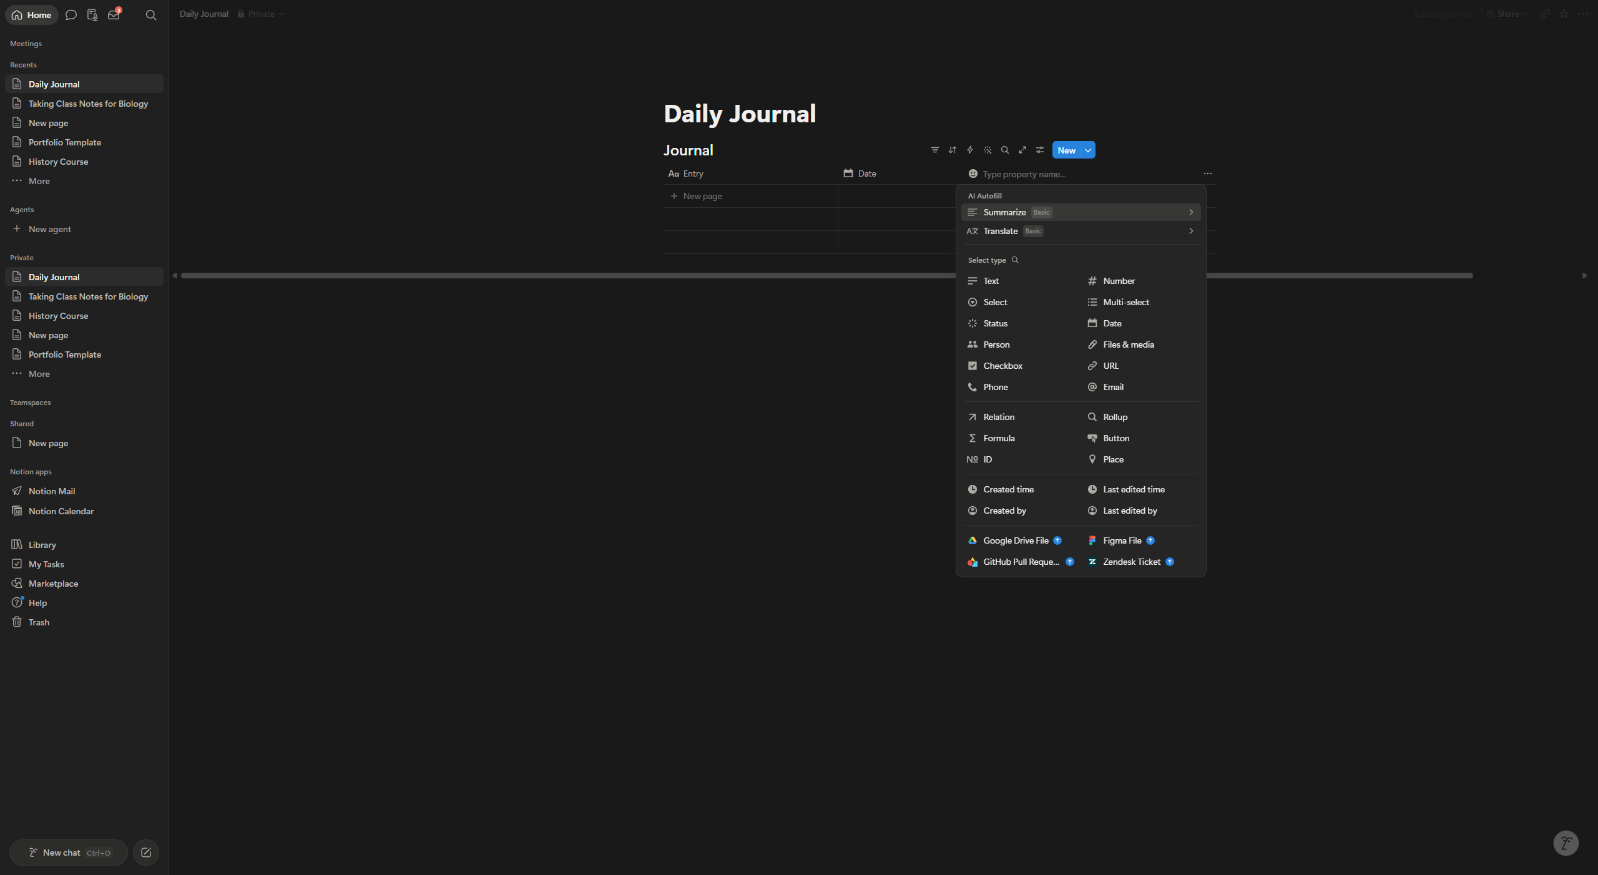This screenshot has height=875, width=1598.
Task: Open the Library section
Action: (x=84, y=544)
